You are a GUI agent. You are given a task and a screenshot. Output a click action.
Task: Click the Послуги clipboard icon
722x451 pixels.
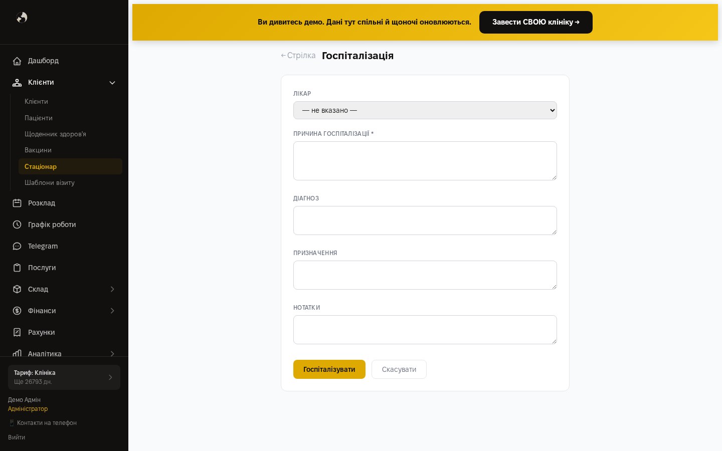17,268
